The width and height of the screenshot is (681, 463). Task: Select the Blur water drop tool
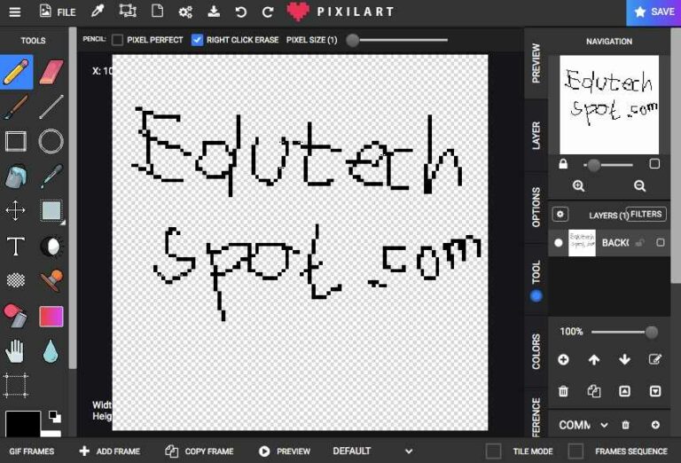[51, 351]
